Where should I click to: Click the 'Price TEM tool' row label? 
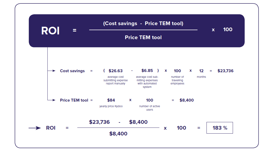[74, 100]
